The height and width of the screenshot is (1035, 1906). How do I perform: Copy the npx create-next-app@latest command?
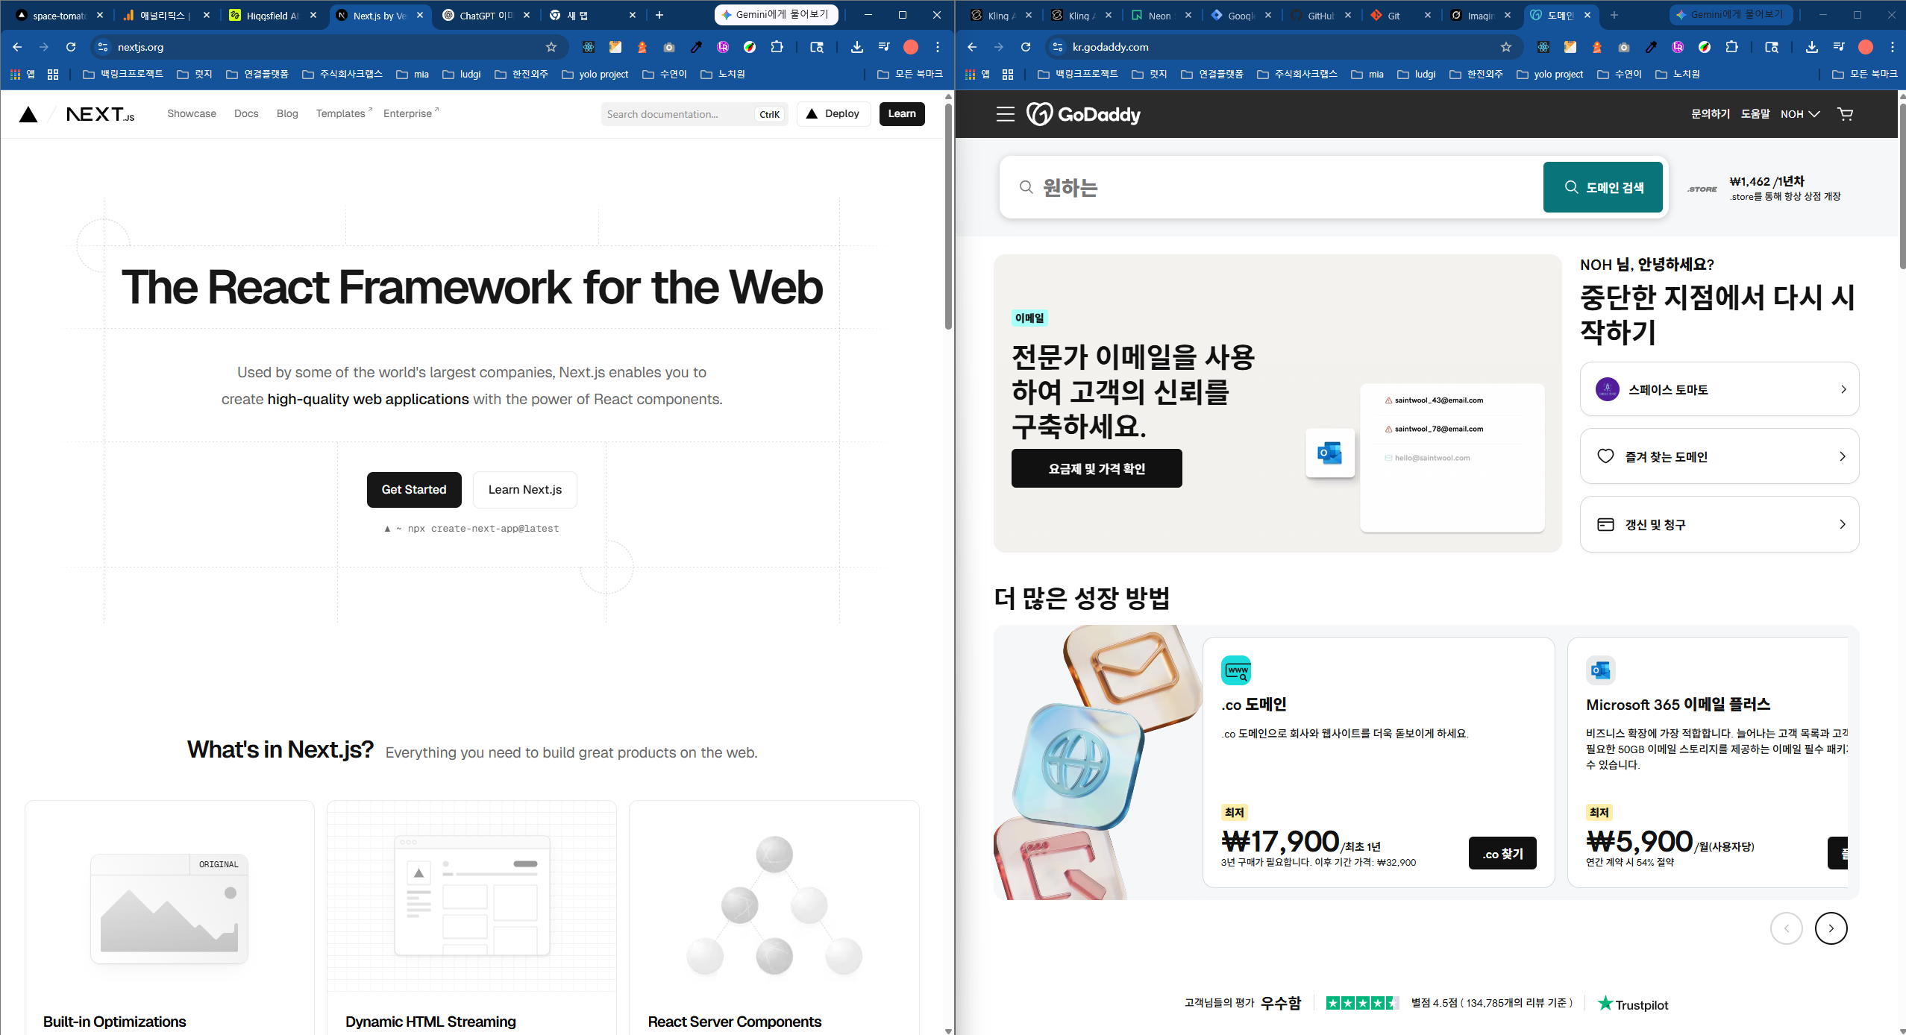coord(471,529)
